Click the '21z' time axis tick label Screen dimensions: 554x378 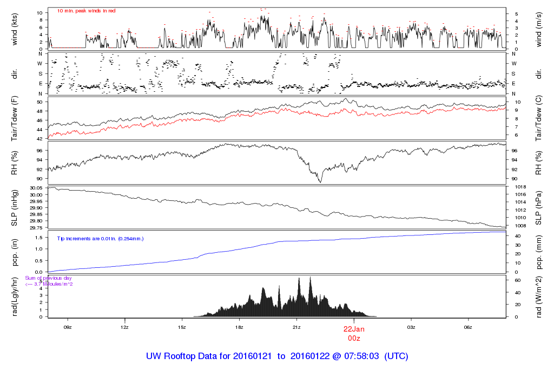pyautogui.click(x=296, y=327)
